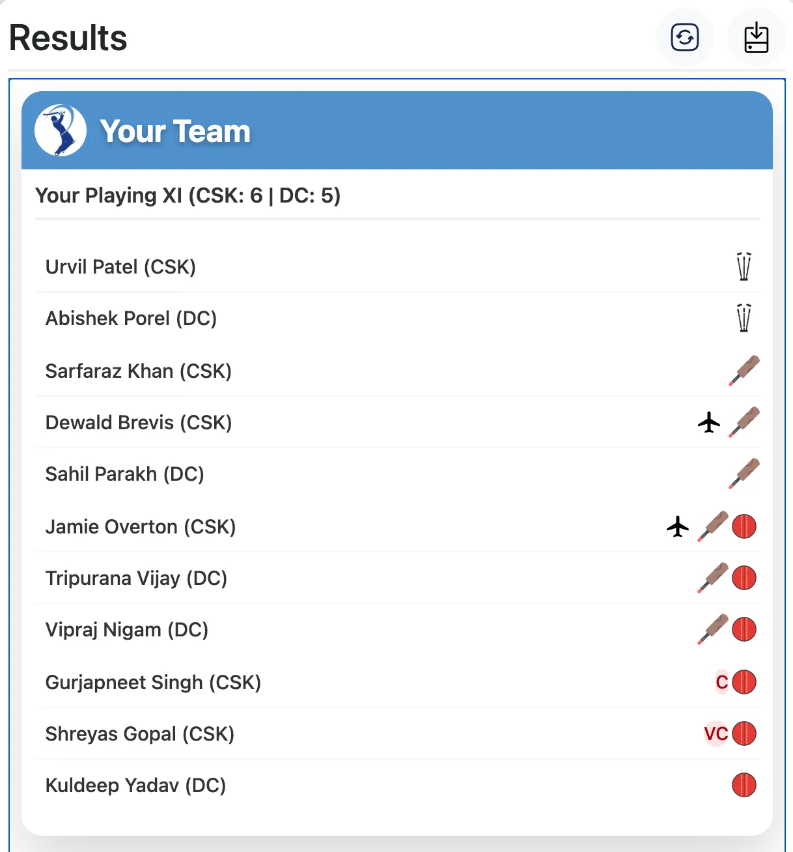Image resolution: width=793 pixels, height=852 pixels.
Task: Select the captain badge on Gurjapneet Singh
Action: (x=720, y=683)
